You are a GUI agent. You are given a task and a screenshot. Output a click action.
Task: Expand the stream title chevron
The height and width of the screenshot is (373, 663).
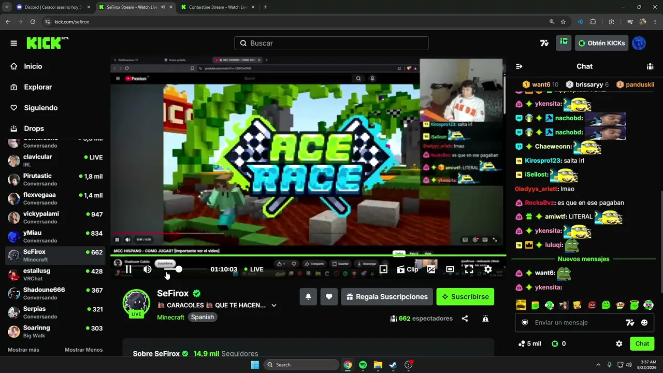[274, 306]
